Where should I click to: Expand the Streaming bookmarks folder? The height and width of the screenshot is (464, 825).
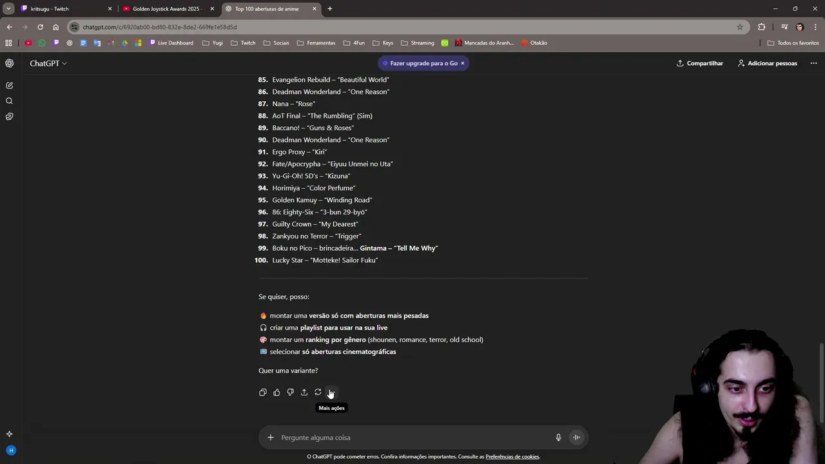(x=417, y=43)
